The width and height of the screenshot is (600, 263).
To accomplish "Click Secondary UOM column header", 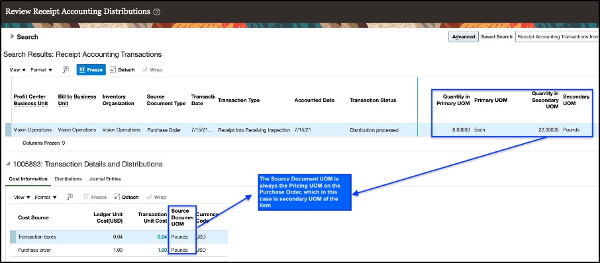I will tap(576, 100).
